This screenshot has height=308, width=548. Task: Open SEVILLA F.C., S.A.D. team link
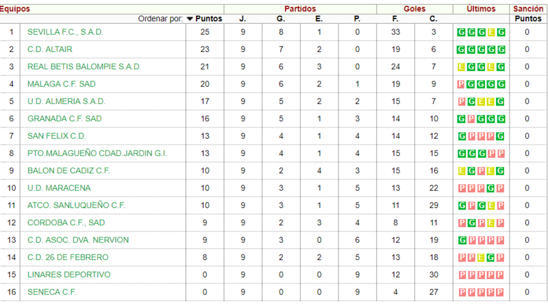tap(65, 32)
